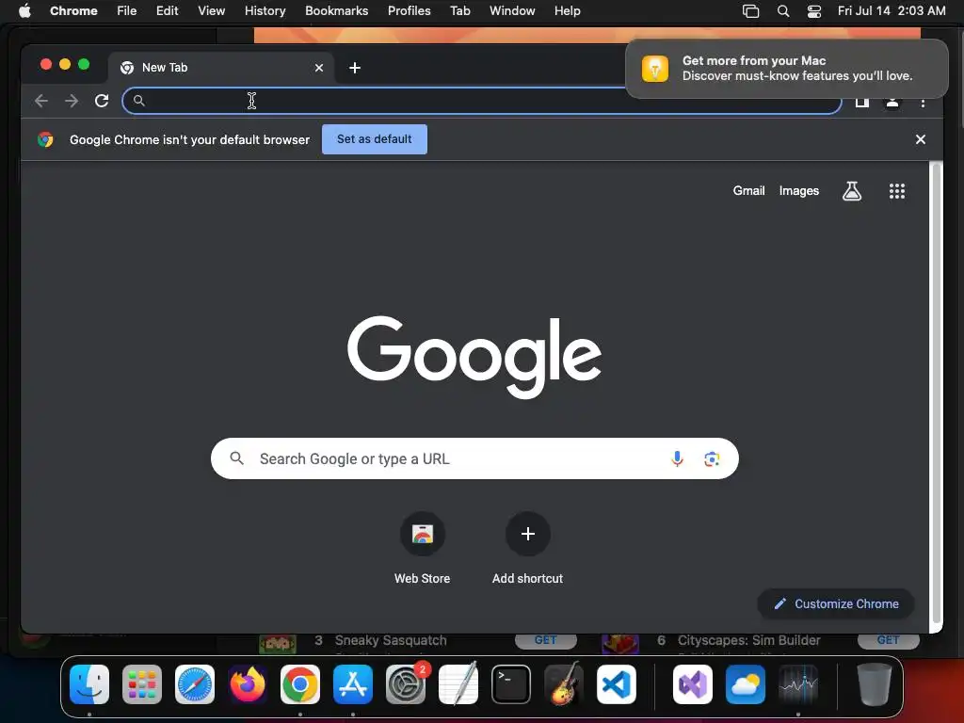Open Spotlight search in menu bar

(782, 11)
